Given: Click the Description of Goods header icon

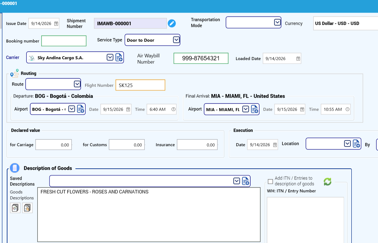Looking at the screenshot, I should tap(15, 168).
